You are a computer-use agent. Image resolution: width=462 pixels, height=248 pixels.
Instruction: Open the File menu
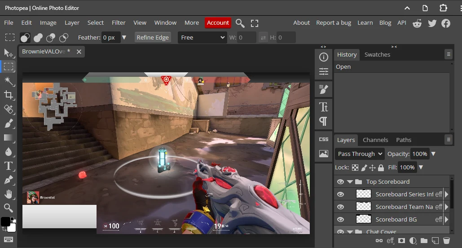[x=9, y=23]
